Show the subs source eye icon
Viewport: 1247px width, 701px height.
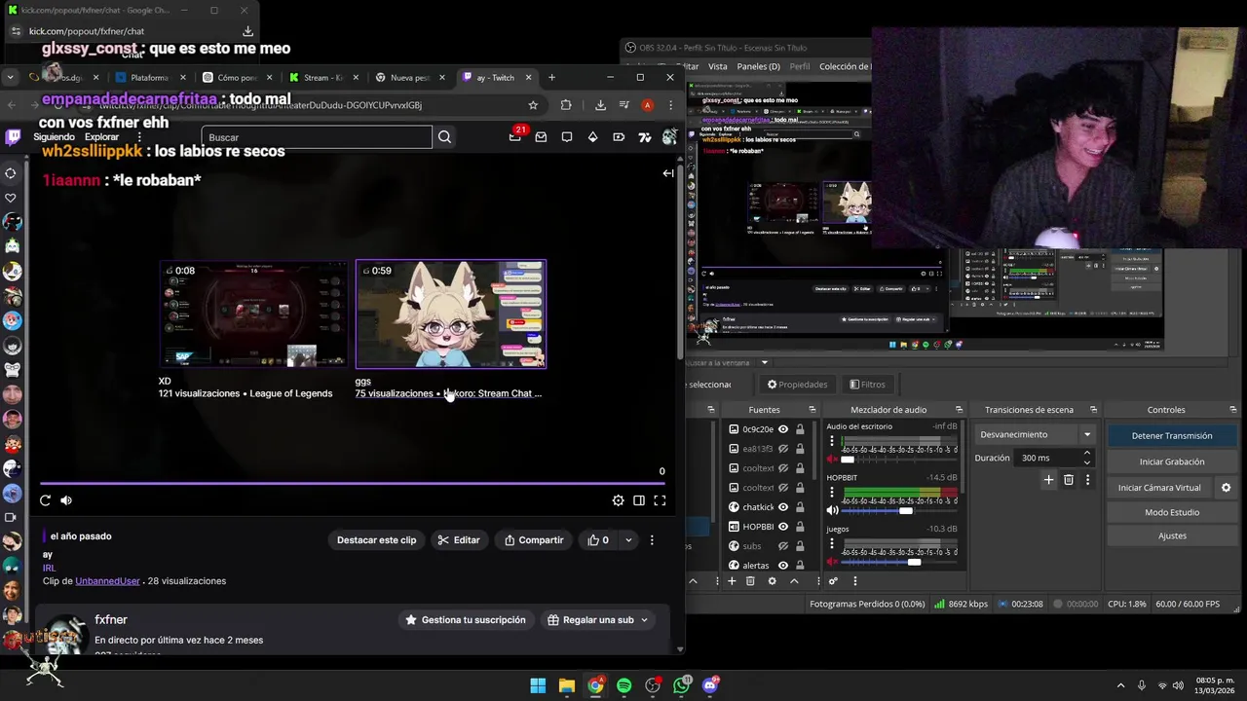click(782, 546)
